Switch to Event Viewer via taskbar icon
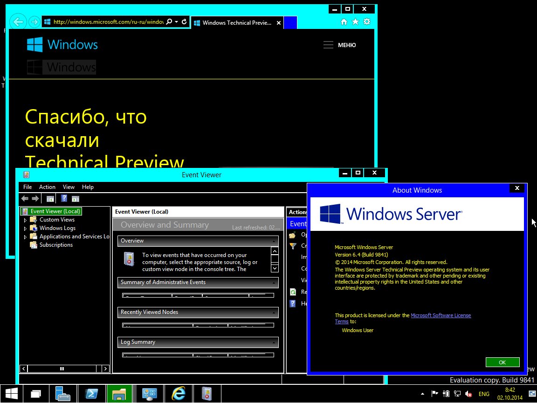 point(207,394)
